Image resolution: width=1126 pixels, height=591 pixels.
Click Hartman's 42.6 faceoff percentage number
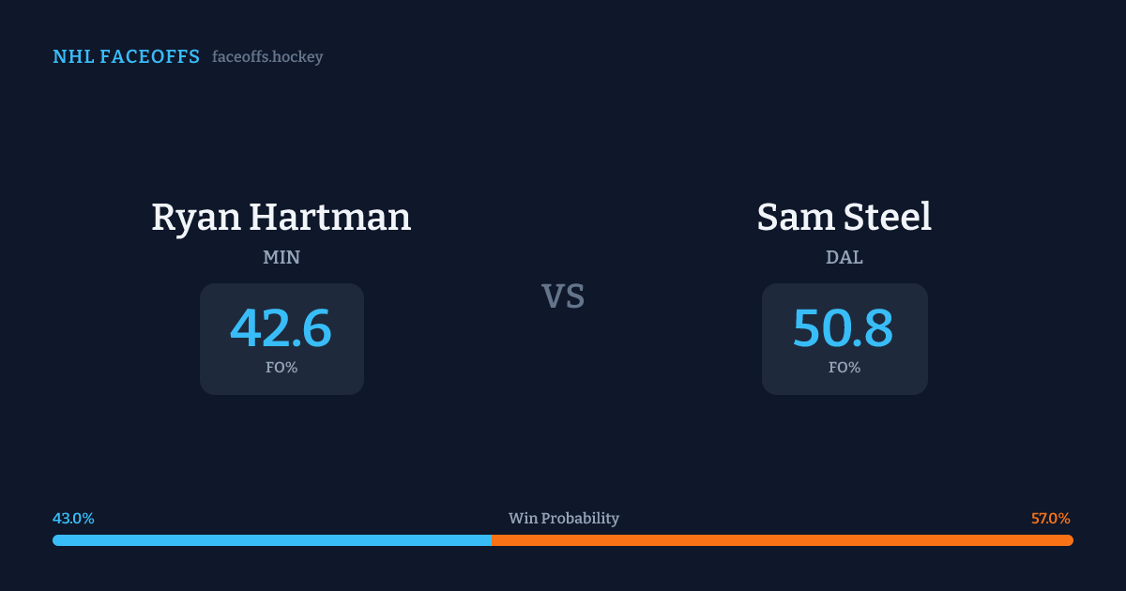click(281, 328)
